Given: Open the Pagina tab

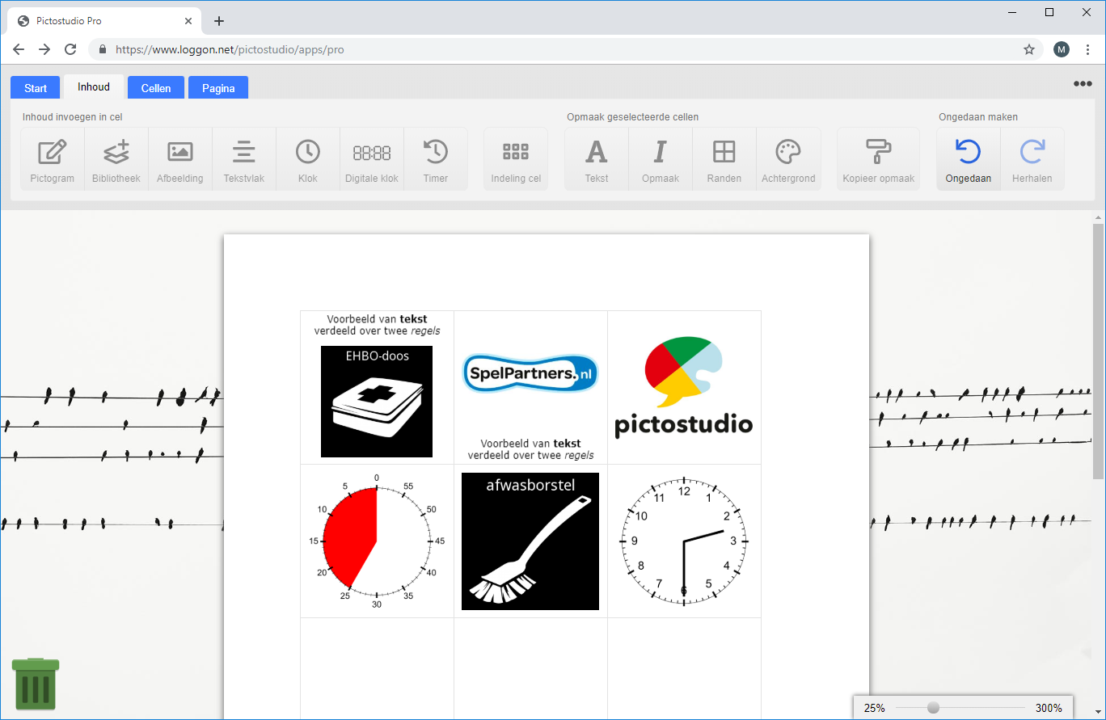Looking at the screenshot, I should [x=217, y=87].
